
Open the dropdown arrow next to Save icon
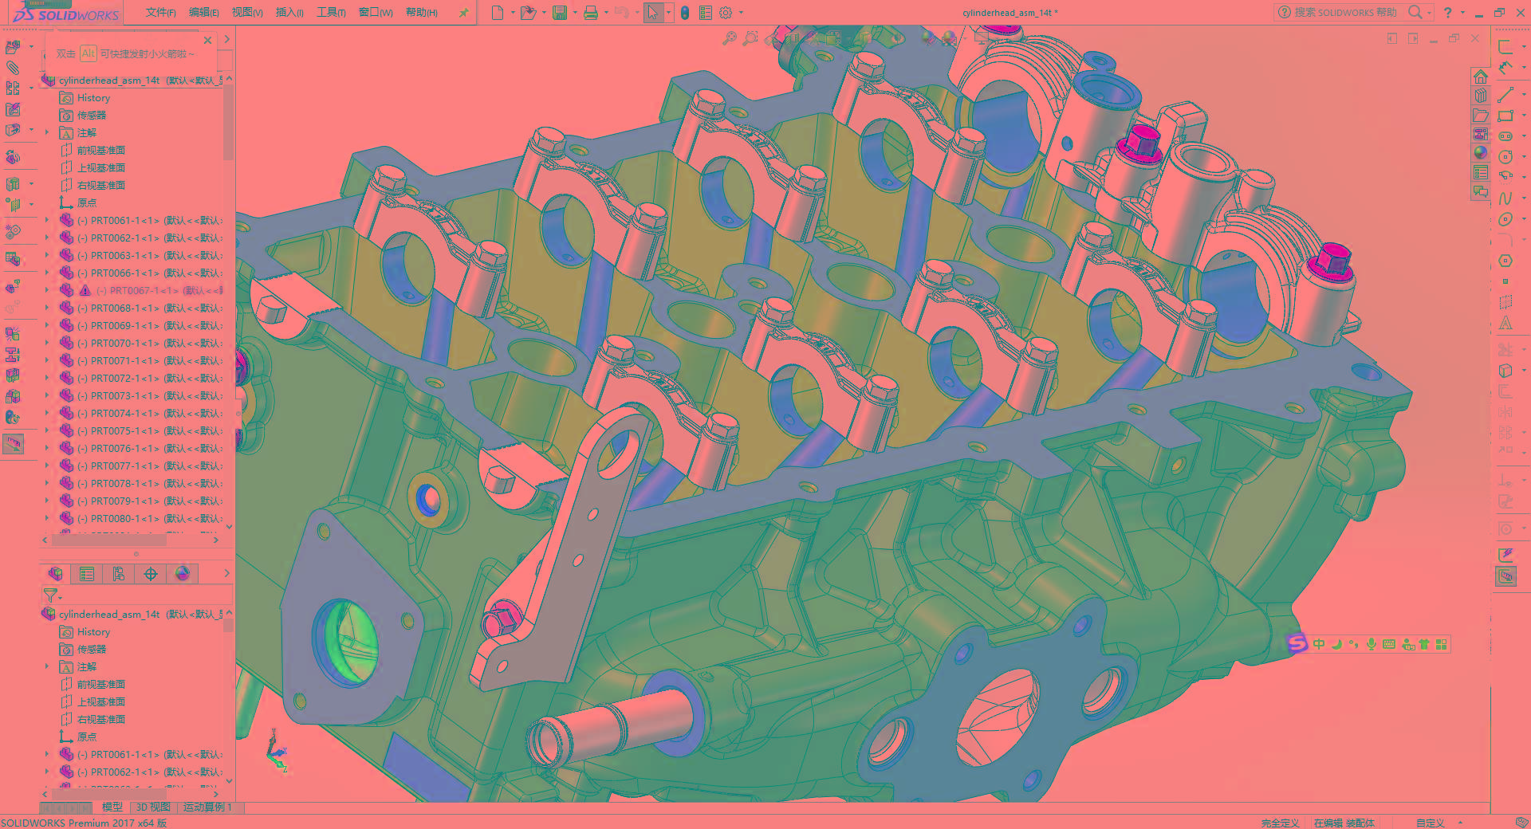[574, 13]
